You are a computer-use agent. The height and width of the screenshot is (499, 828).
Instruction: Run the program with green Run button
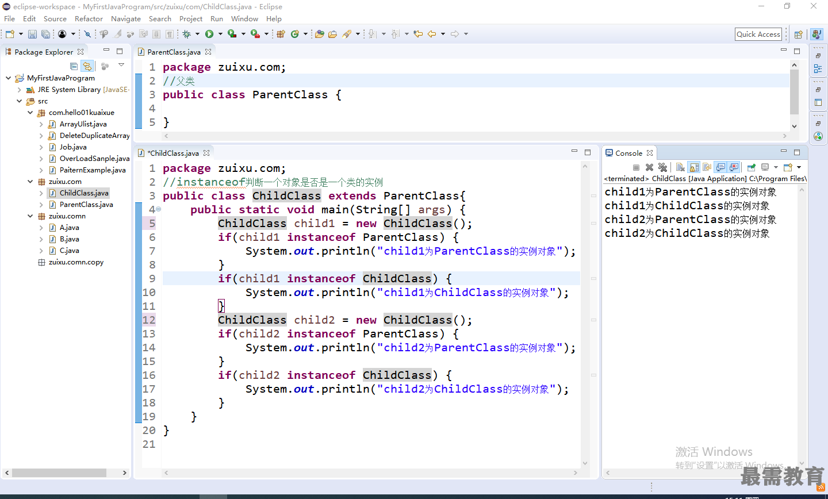point(209,34)
